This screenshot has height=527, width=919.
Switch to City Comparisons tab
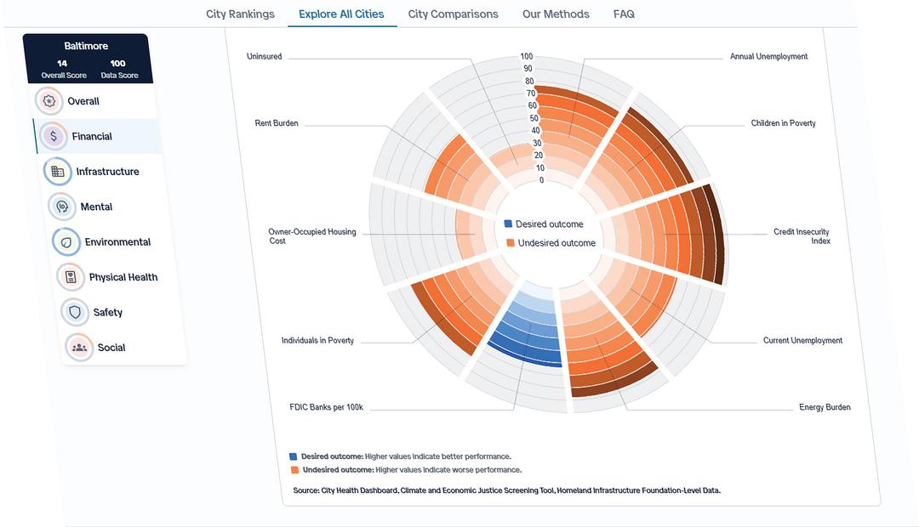453,14
